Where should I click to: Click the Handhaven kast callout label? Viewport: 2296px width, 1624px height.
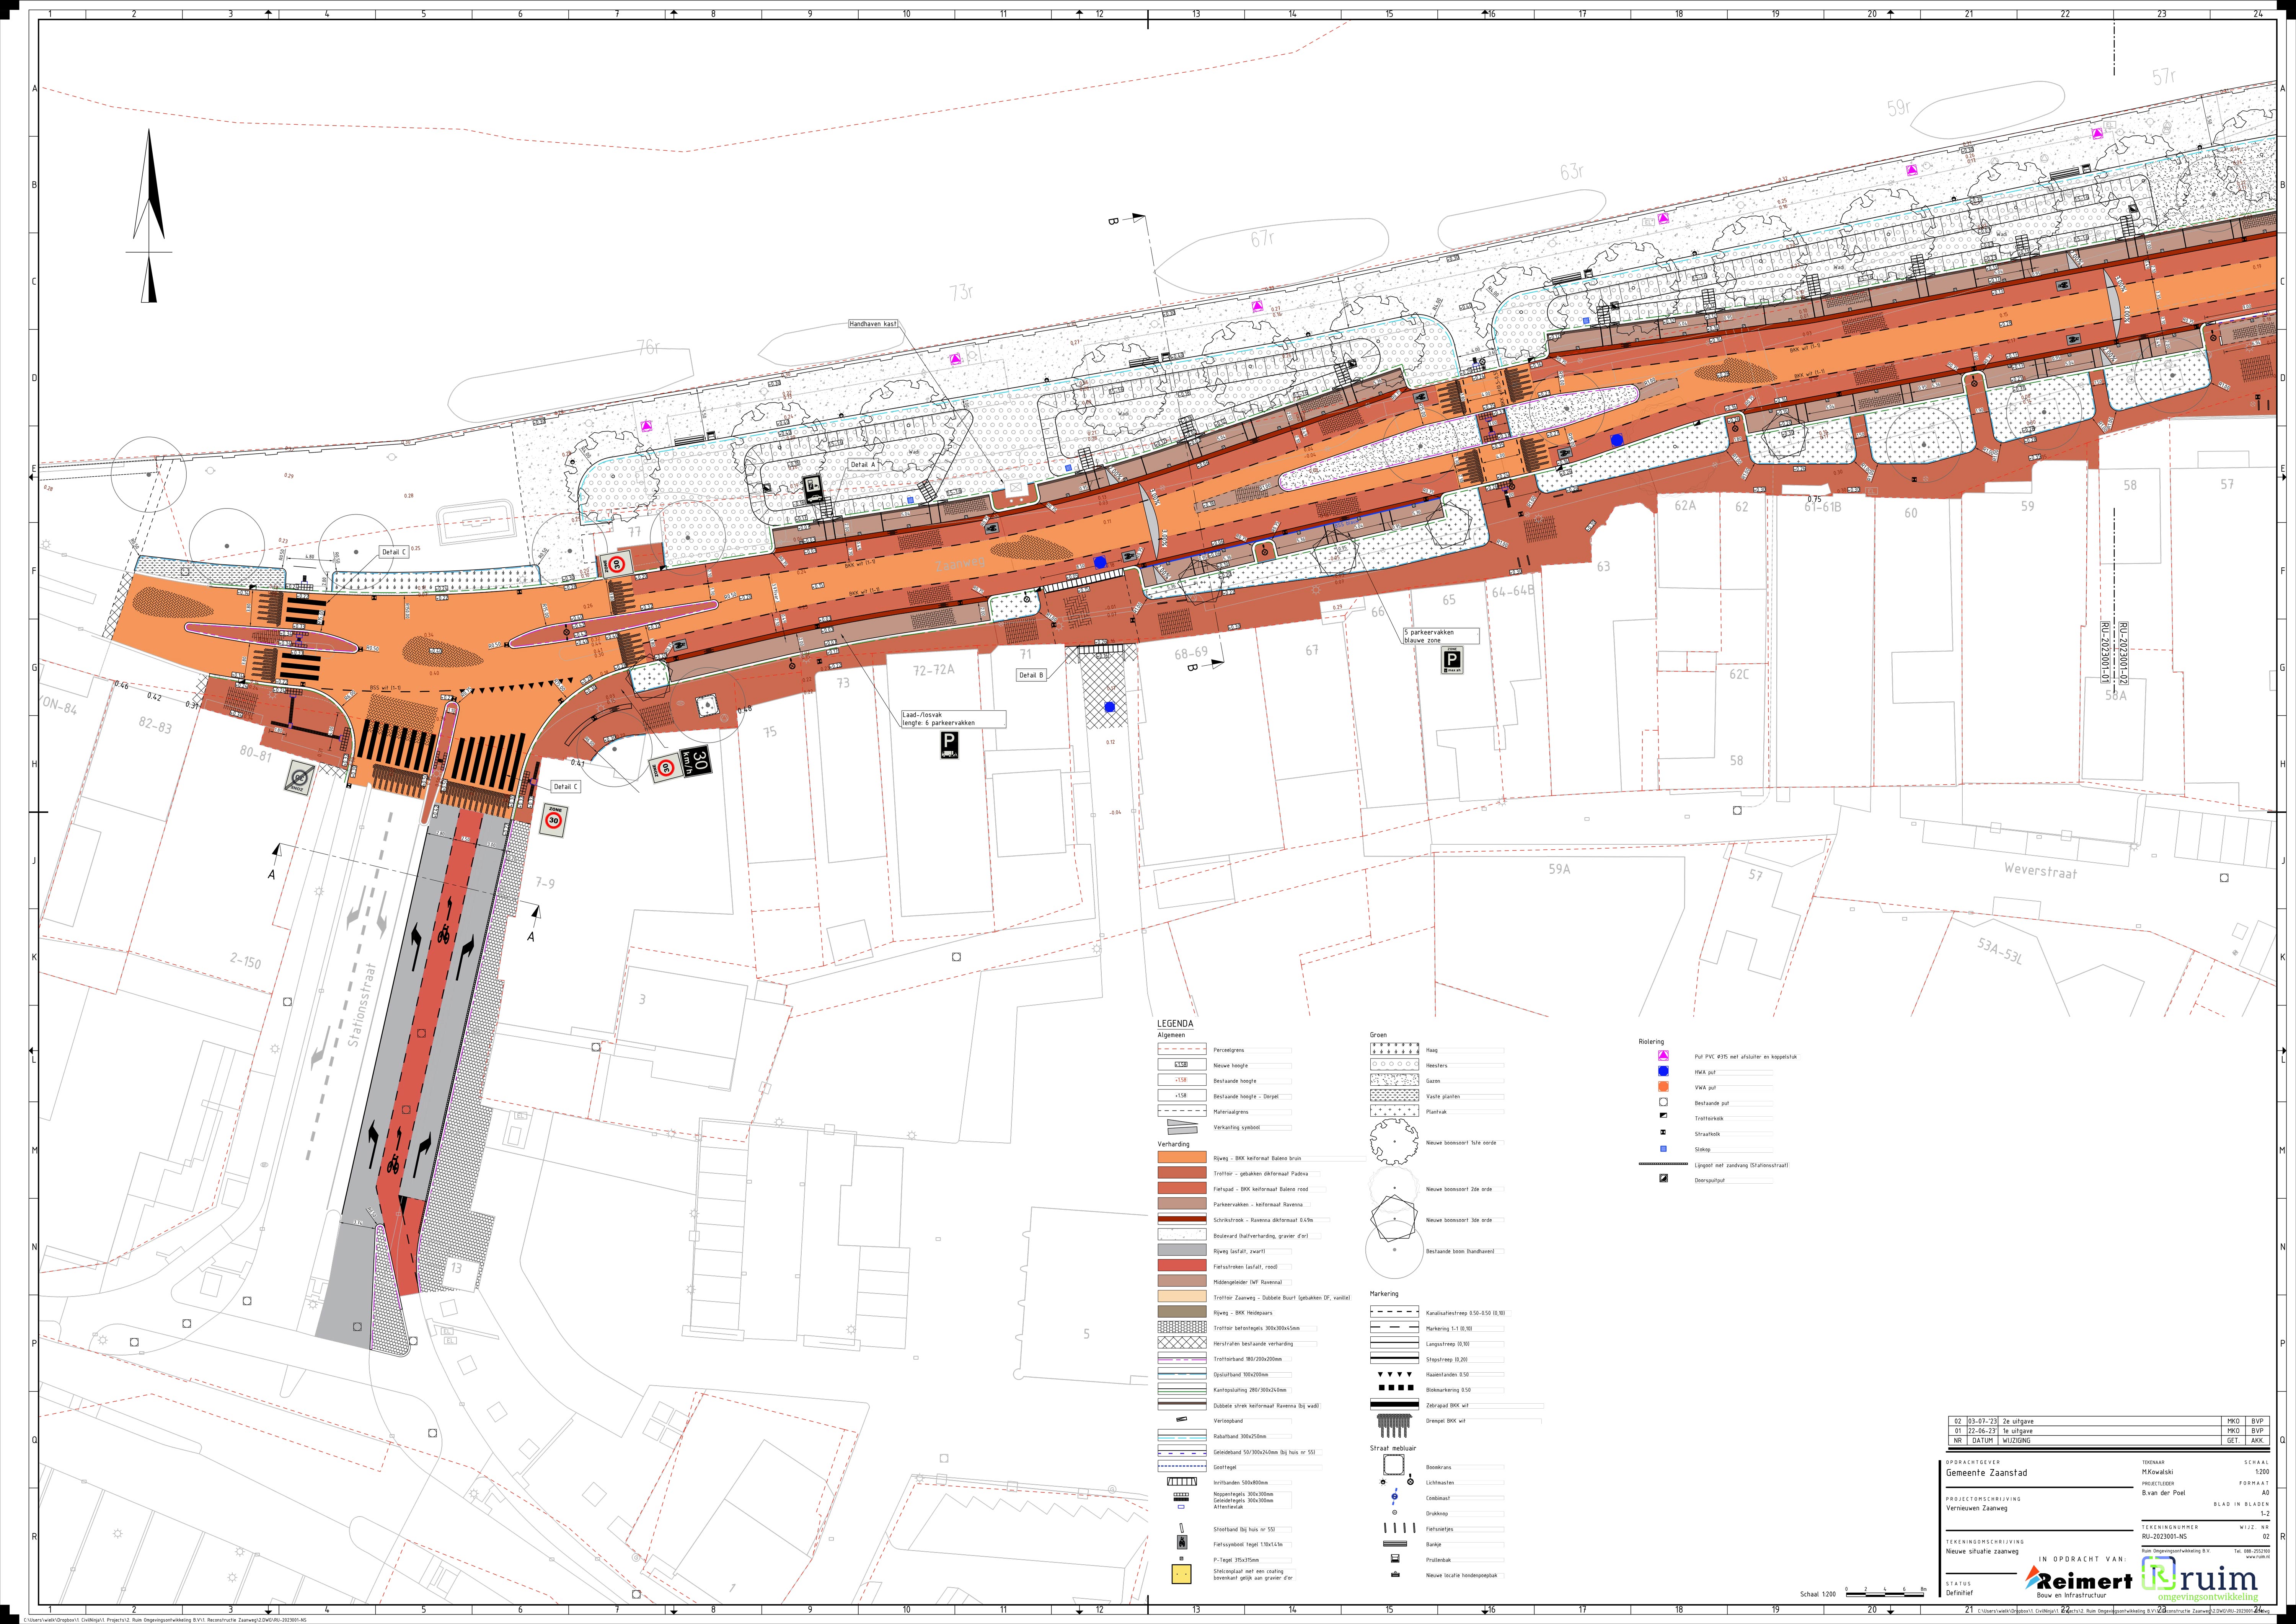pyautogui.click(x=873, y=324)
